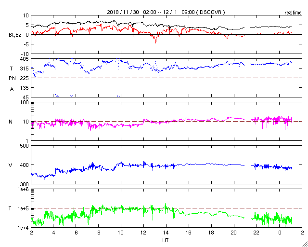The image size is (308, 247).
Task: Click the "500" tick label
Action: point(25,146)
